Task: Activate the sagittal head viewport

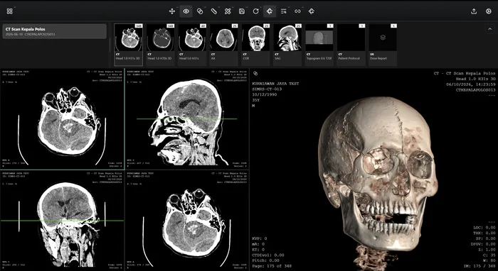Action: coord(186,119)
